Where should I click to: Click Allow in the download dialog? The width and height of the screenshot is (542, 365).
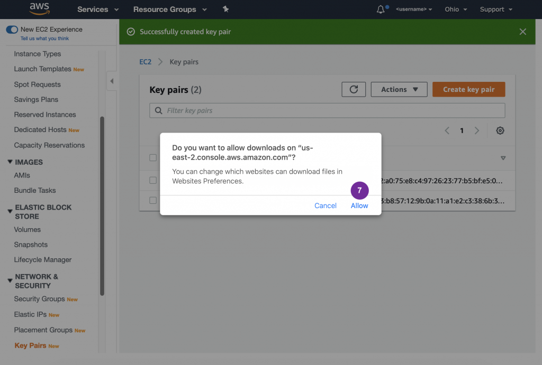[359, 205]
